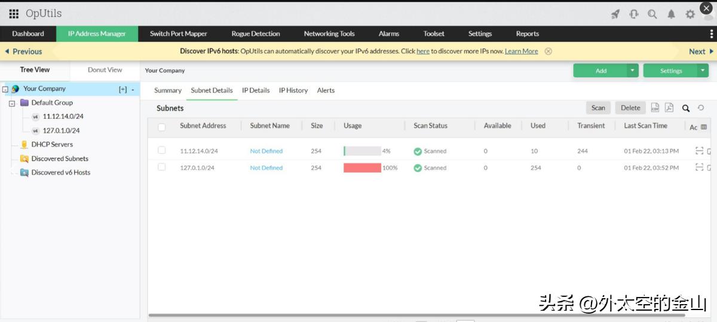Switch to the IP Details tab

(256, 90)
